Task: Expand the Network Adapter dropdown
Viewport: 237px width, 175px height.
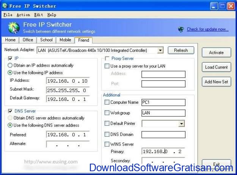Action: coord(160,50)
